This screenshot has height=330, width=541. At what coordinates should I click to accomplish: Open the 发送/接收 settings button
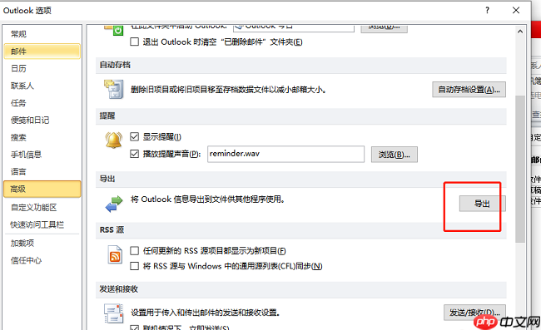tap(474, 313)
